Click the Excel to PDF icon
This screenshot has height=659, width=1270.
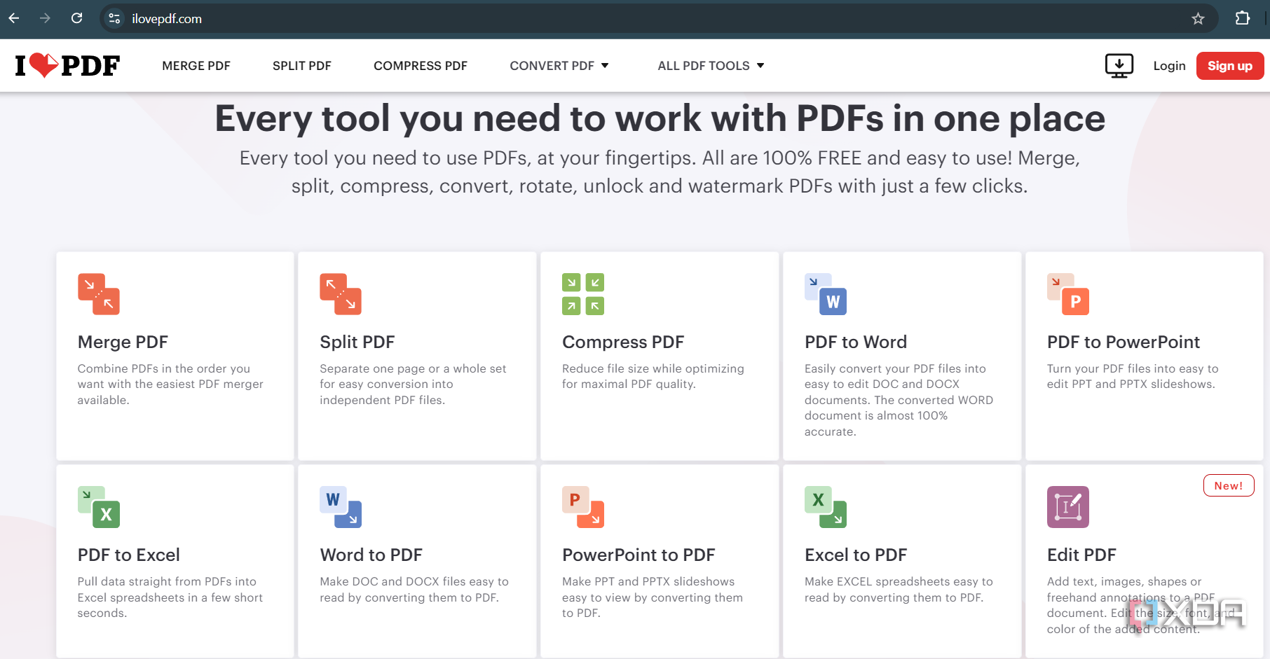coord(826,507)
